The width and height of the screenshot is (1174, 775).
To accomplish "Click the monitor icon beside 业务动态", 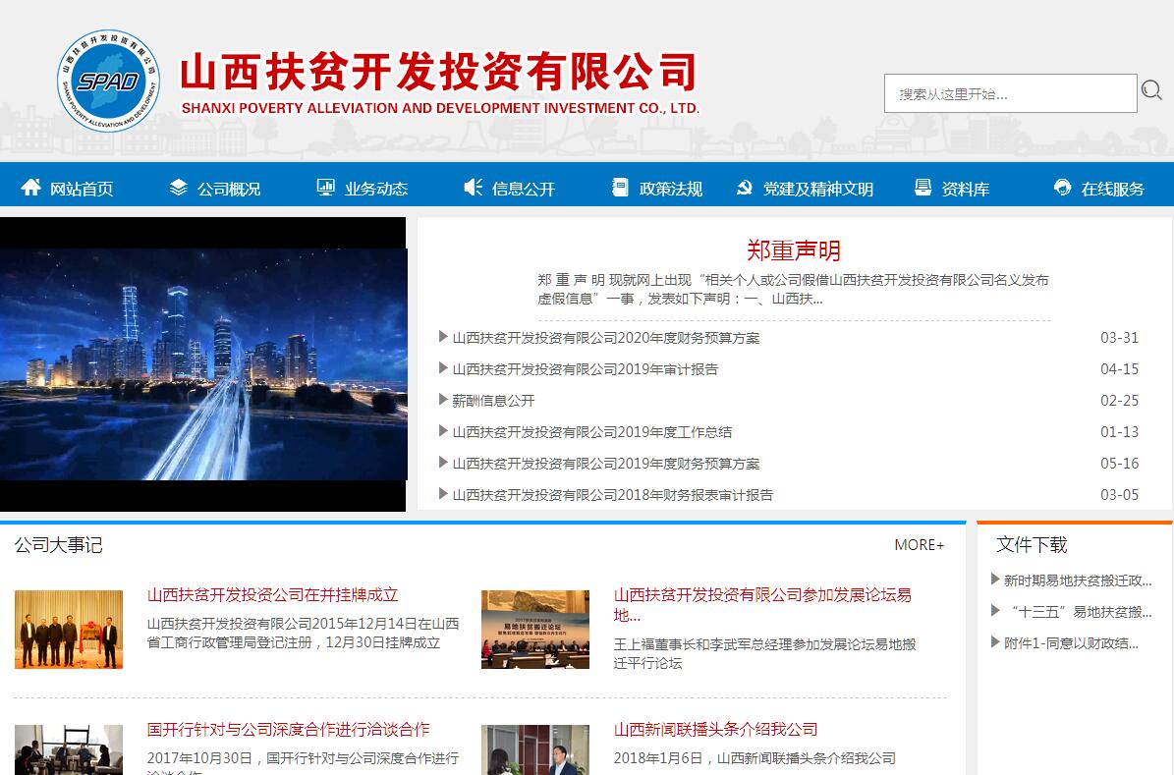I will pyautogui.click(x=325, y=188).
